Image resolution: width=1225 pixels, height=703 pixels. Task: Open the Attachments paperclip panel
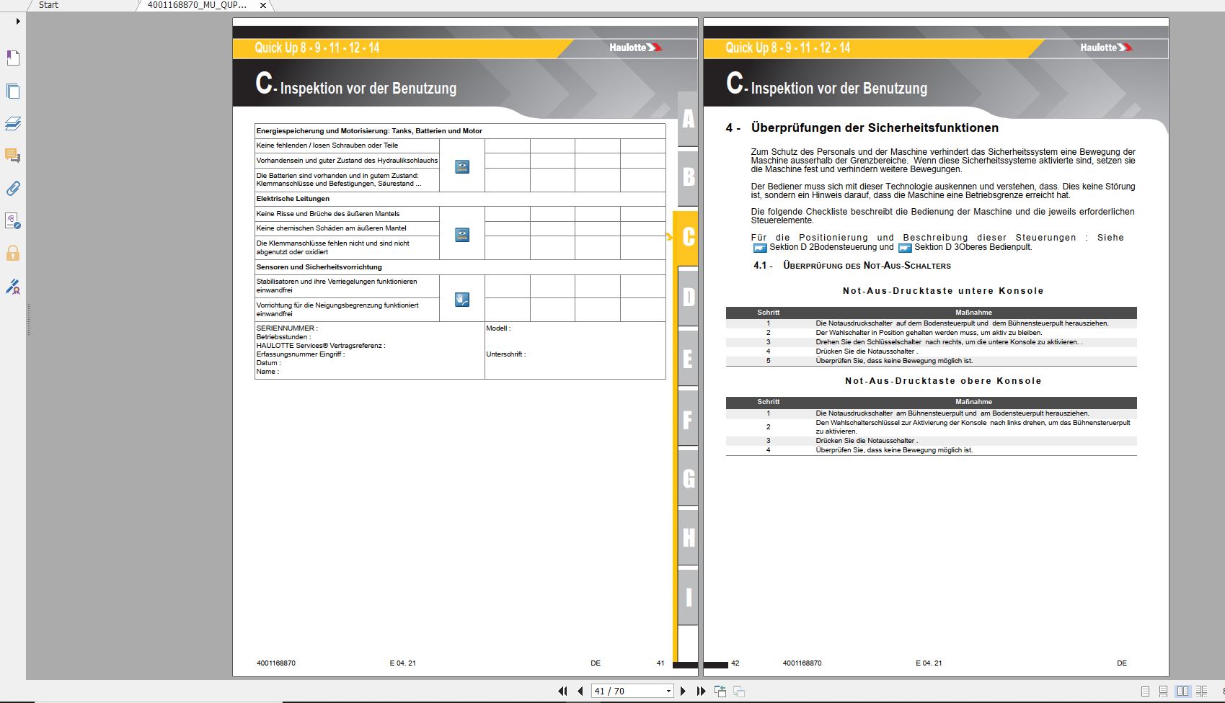13,189
